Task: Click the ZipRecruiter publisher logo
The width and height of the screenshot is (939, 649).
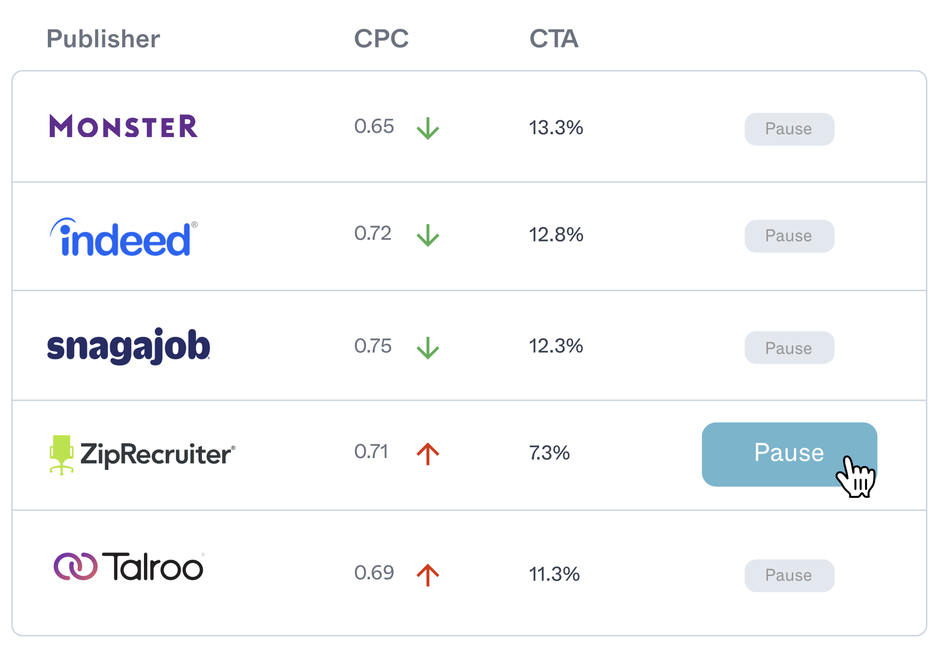Action: pyautogui.click(x=142, y=454)
